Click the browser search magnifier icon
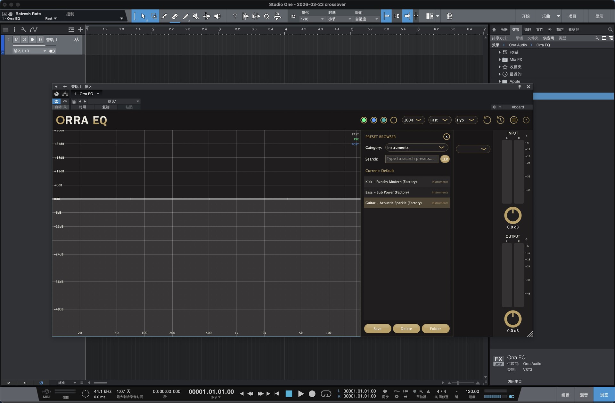Screen dimensions: 615x403 [610, 29]
